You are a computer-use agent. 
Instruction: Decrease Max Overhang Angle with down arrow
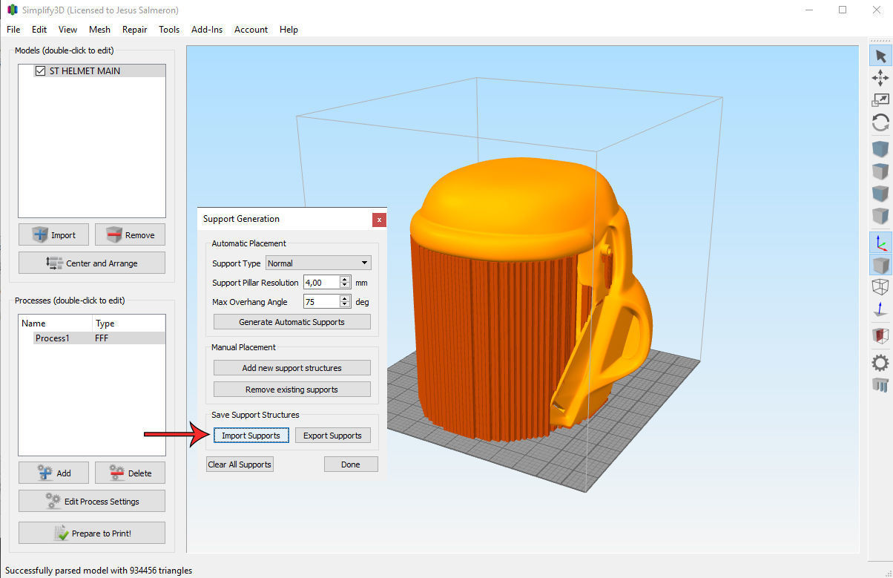(x=345, y=305)
